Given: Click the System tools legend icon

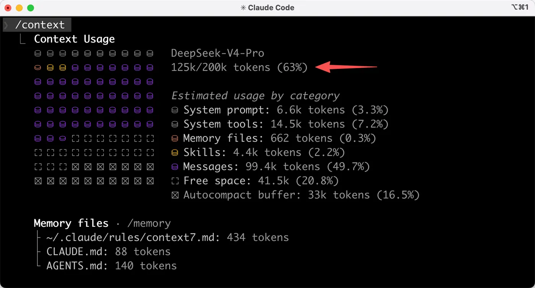Looking at the screenshot, I should 175,124.
